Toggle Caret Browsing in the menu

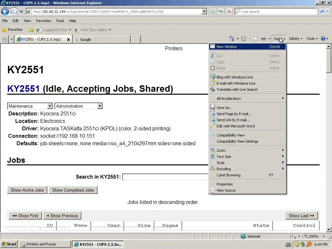pos(247,175)
